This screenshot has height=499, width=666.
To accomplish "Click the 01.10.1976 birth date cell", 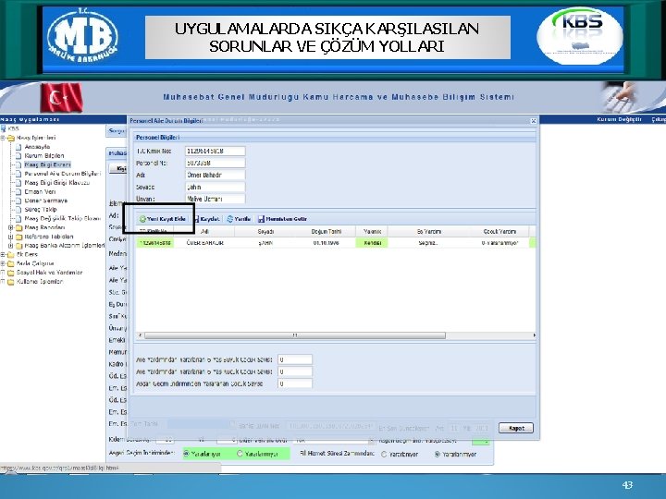I will point(327,243).
